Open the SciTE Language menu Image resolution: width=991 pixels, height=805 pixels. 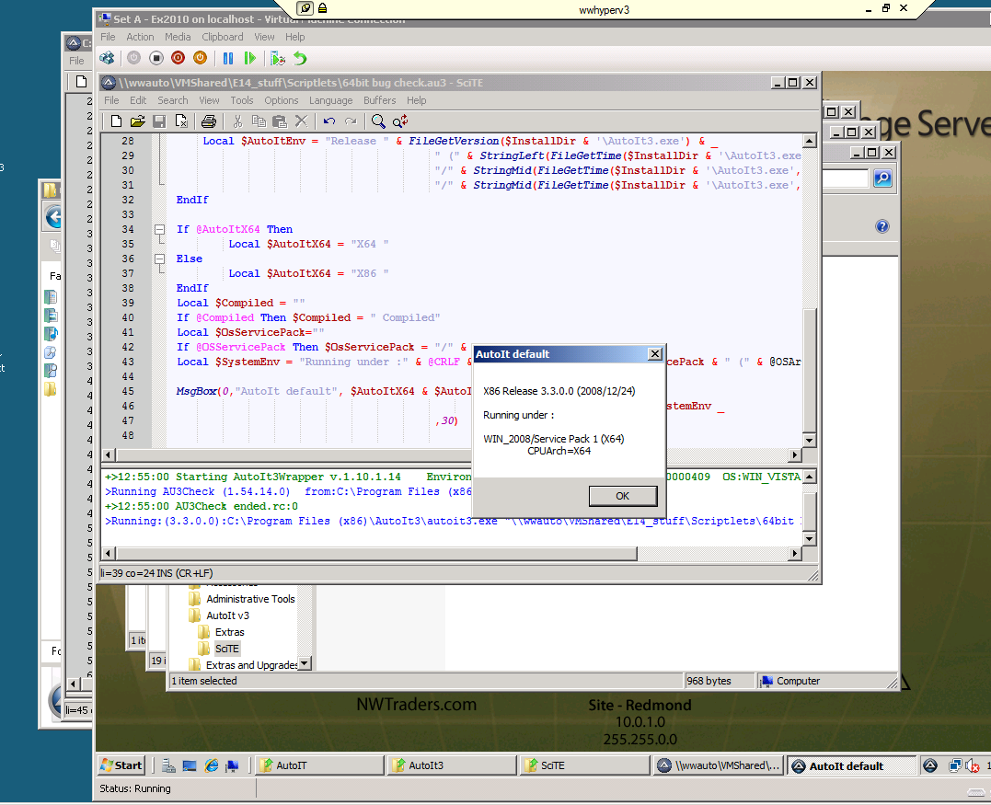tap(330, 100)
